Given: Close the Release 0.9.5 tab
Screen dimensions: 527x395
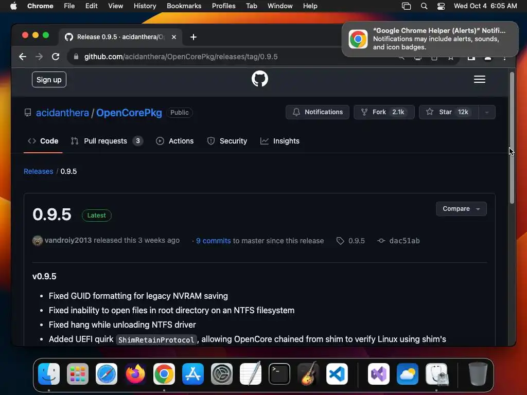Looking at the screenshot, I should click(174, 37).
